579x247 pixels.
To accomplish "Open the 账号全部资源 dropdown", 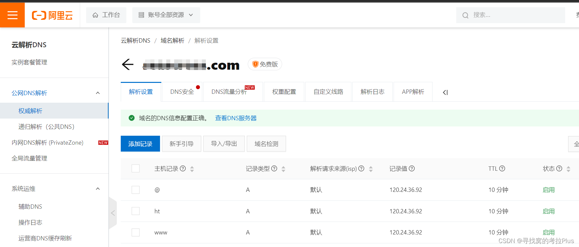I will pos(166,15).
